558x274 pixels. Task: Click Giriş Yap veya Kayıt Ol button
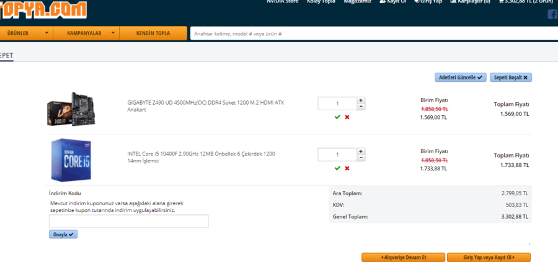(489, 257)
